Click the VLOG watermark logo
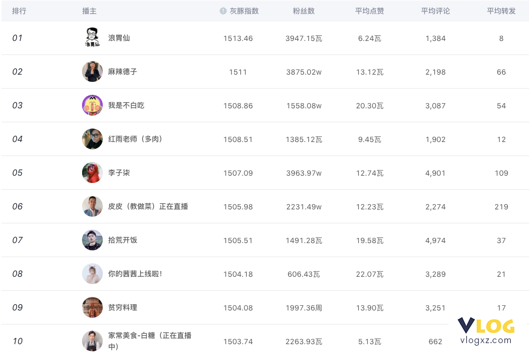The height and width of the screenshot is (354, 529). [486, 331]
